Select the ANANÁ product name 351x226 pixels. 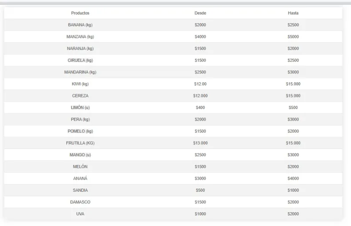(x=80, y=178)
